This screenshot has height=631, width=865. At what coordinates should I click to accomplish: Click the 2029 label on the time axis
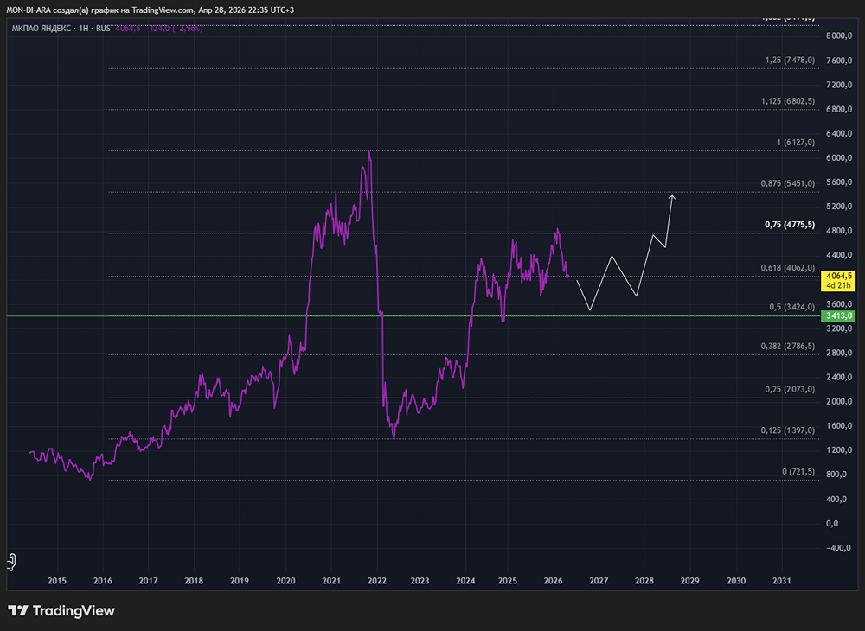[x=690, y=581]
